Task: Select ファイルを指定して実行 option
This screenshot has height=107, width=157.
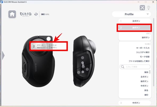Action: [139, 61]
